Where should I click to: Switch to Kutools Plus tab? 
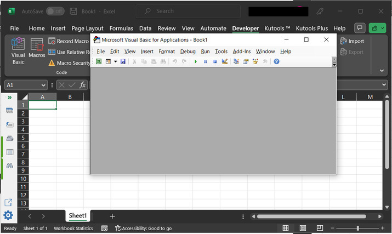(x=312, y=28)
